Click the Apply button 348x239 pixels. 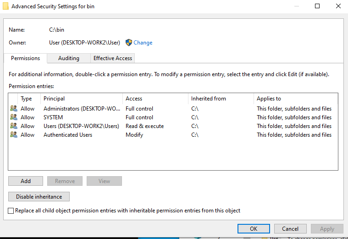[x=327, y=229]
